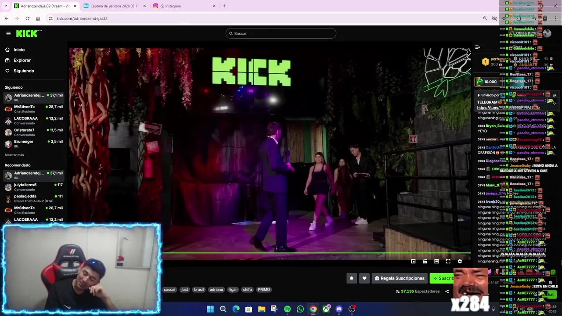Toggle picture-in-picture on the player
Viewport: 562px width, 316px height.
(x=413, y=262)
